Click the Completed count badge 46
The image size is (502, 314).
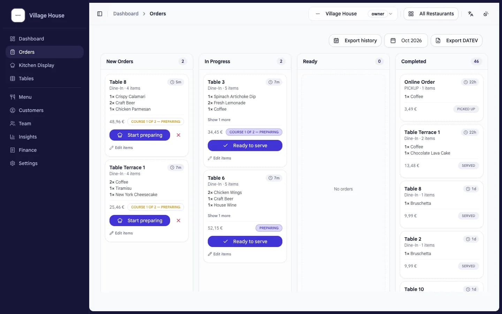tap(476, 61)
